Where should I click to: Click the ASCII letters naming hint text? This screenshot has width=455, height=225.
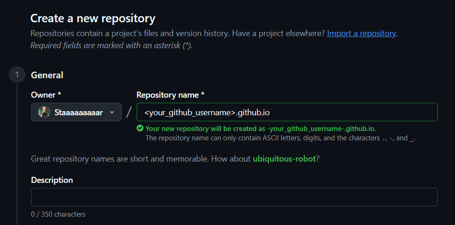tap(280, 138)
